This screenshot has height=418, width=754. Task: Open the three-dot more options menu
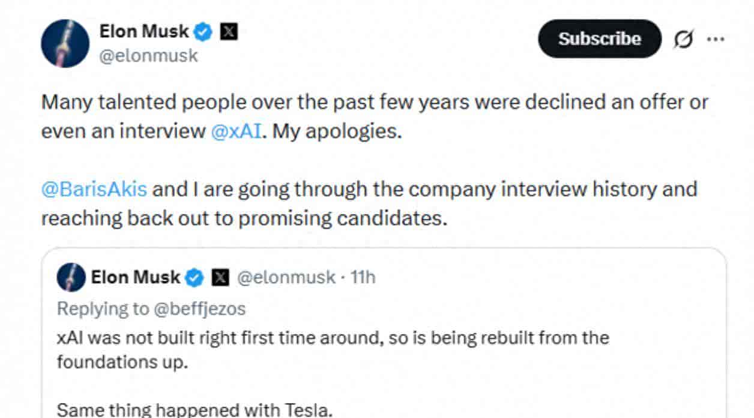click(715, 39)
